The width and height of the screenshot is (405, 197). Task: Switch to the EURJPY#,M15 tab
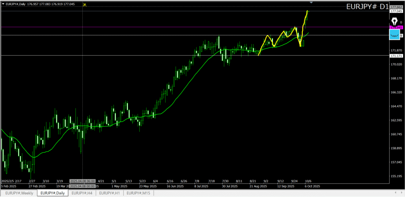pyautogui.click(x=138, y=193)
